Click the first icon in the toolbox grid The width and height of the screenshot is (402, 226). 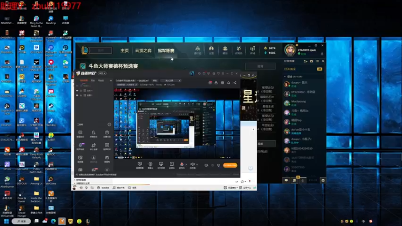tap(80, 134)
